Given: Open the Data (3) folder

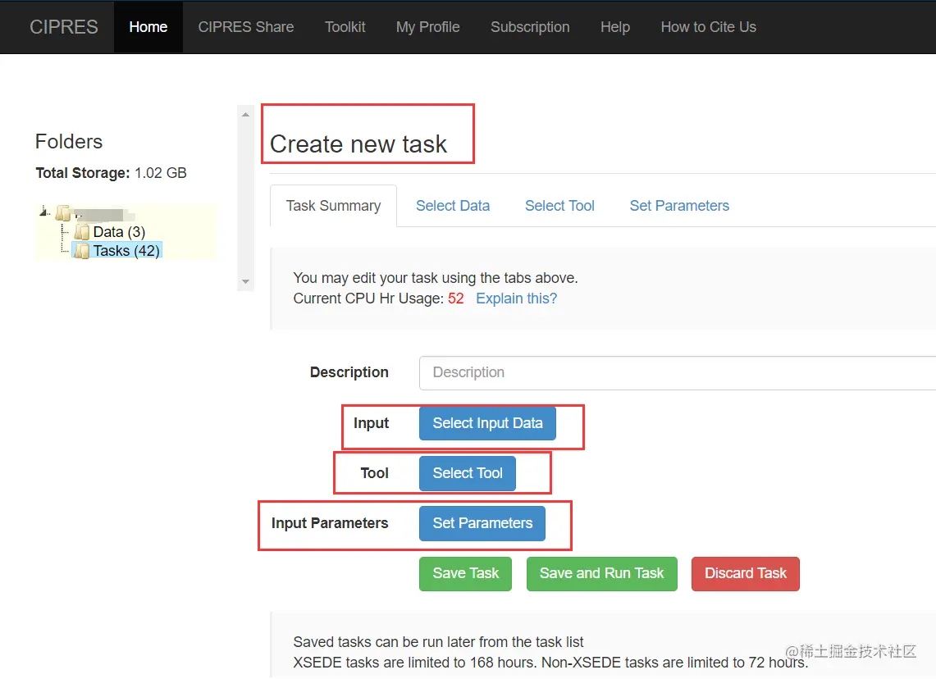Looking at the screenshot, I should [120, 231].
